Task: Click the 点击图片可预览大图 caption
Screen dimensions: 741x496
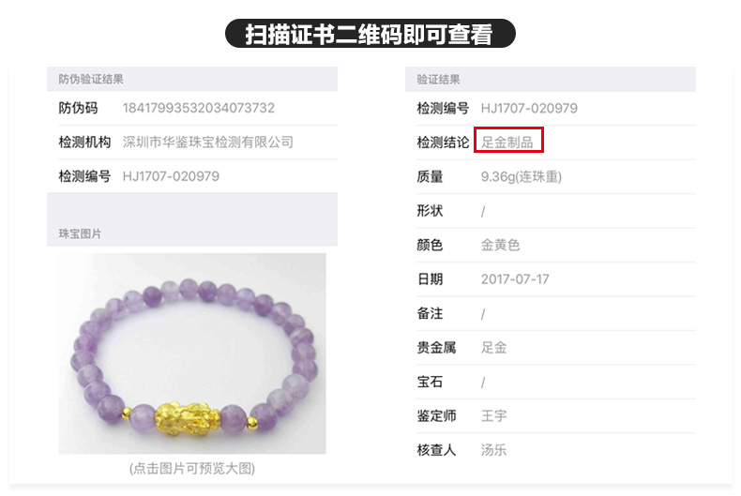Action: 192,468
